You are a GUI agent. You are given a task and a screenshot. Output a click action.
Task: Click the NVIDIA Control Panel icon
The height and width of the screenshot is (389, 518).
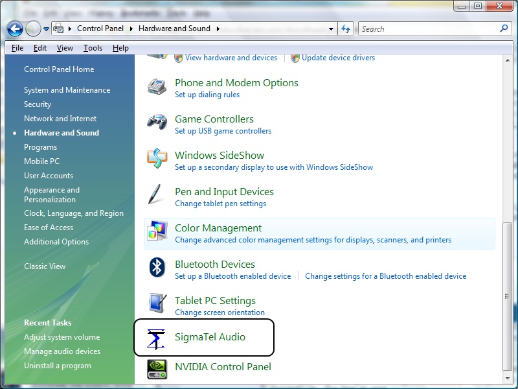(x=157, y=369)
